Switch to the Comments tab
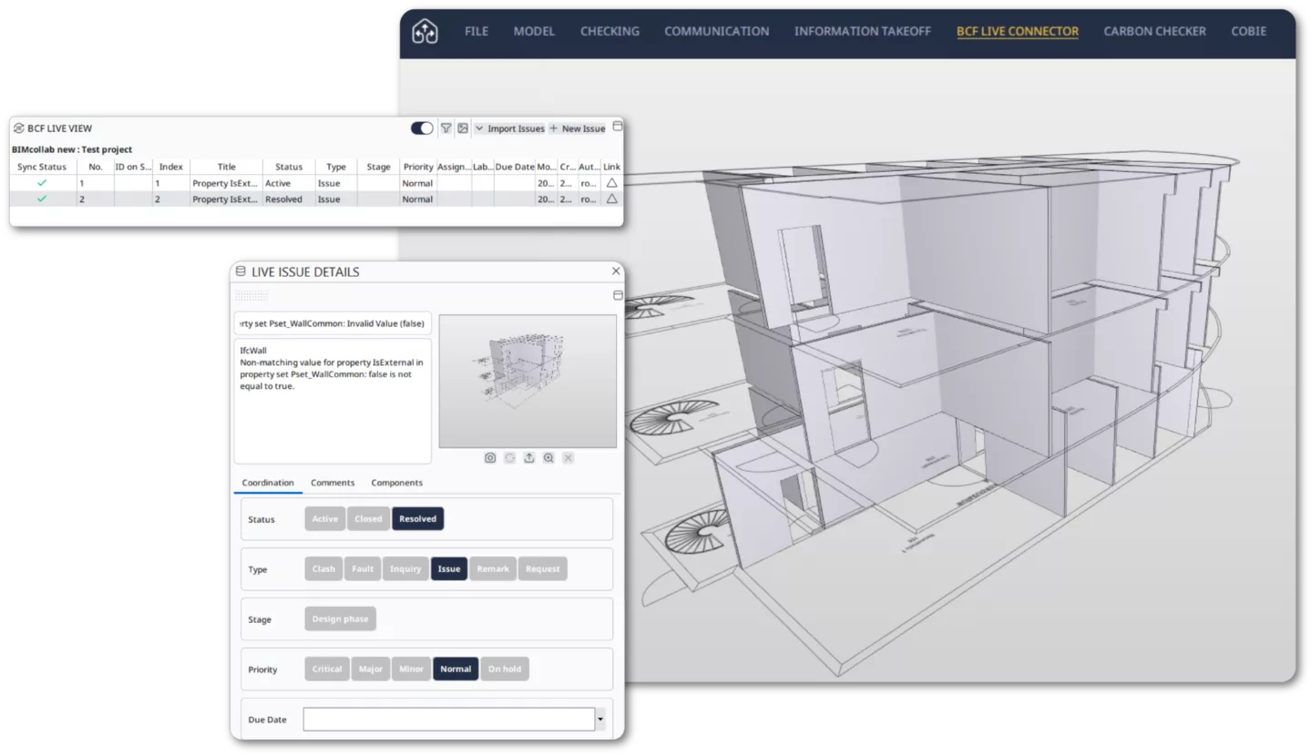 333,483
